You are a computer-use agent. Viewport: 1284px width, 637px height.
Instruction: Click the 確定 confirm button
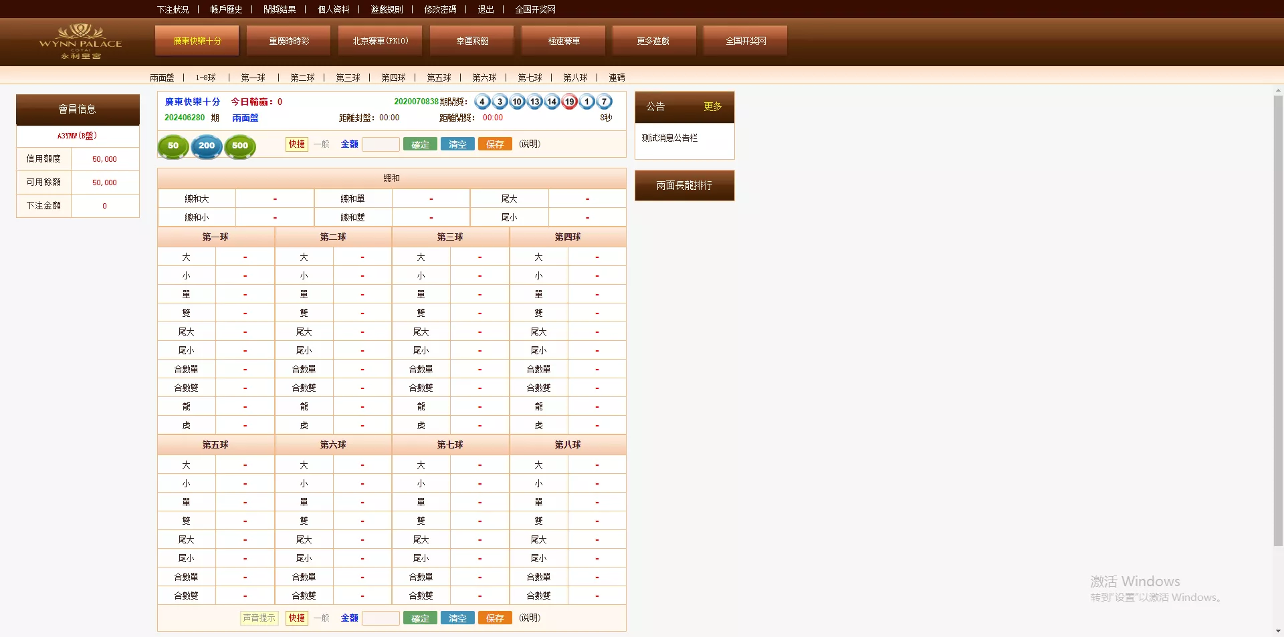point(420,144)
